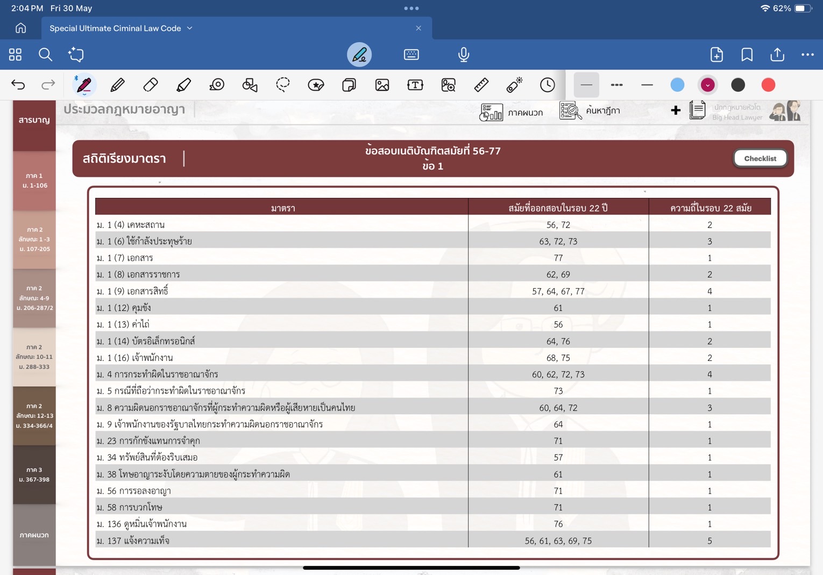Expand the selected magenta color options
This screenshot has width=823, height=575.
707,85
